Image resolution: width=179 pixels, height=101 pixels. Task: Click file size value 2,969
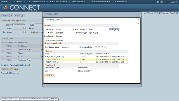pyautogui.click(x=83, y=59)
